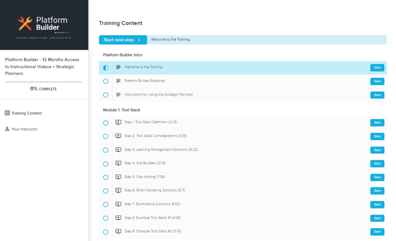This screenshot has width=396, height=241.
Task: Click the Module 1: Tool Stack section heading
Action: 122,110
